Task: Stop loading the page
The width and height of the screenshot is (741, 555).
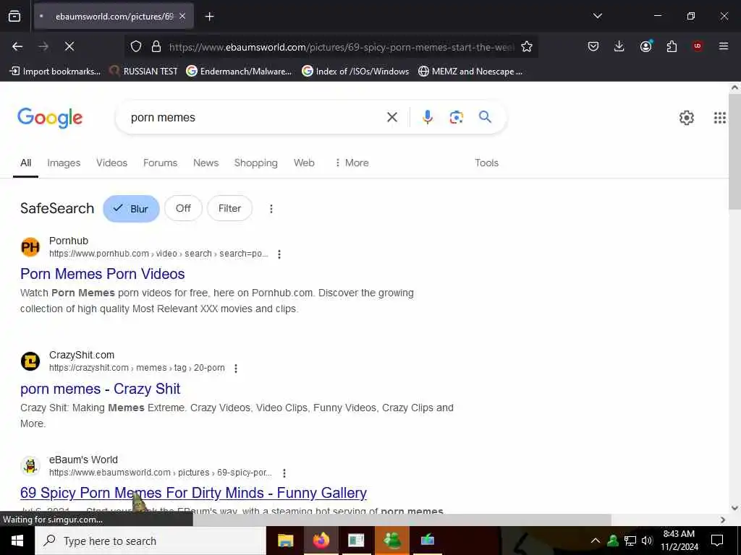Action: pyautogui.click(x=69, y=46)
